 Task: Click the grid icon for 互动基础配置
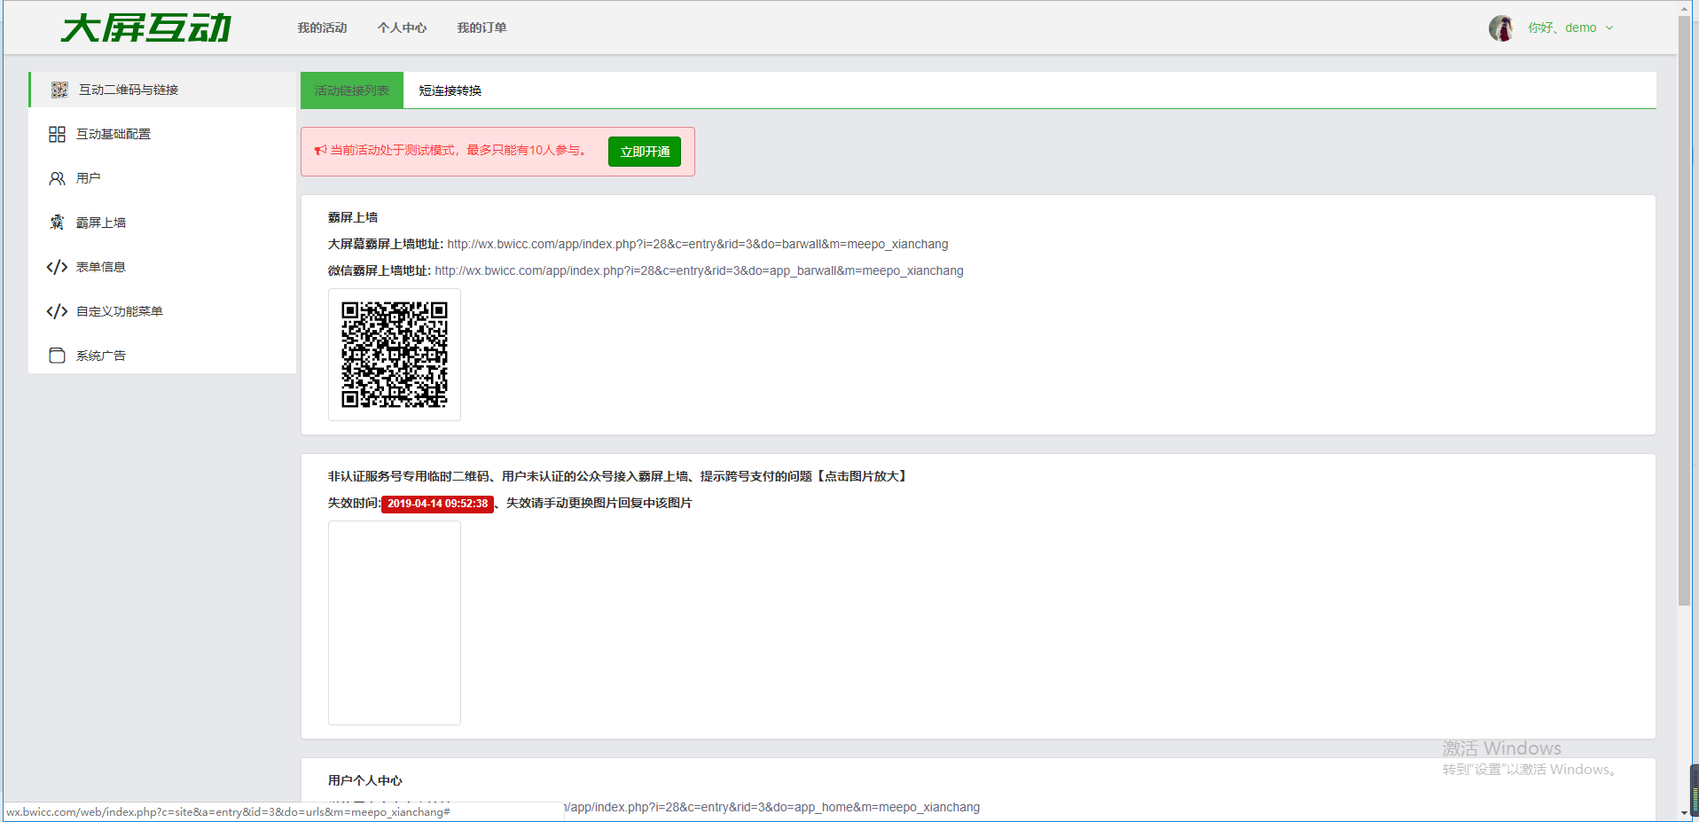(57, 134)
